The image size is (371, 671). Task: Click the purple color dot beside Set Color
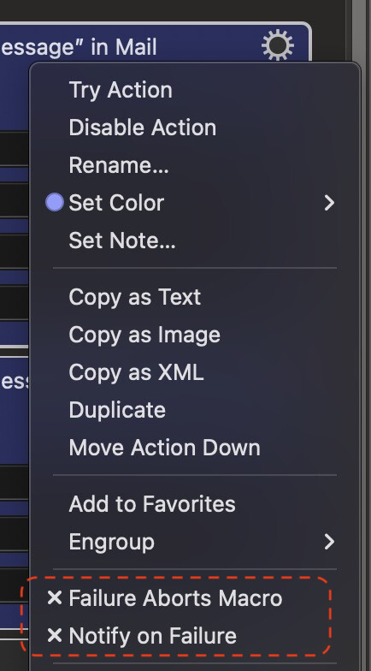(x=55, y=202)
